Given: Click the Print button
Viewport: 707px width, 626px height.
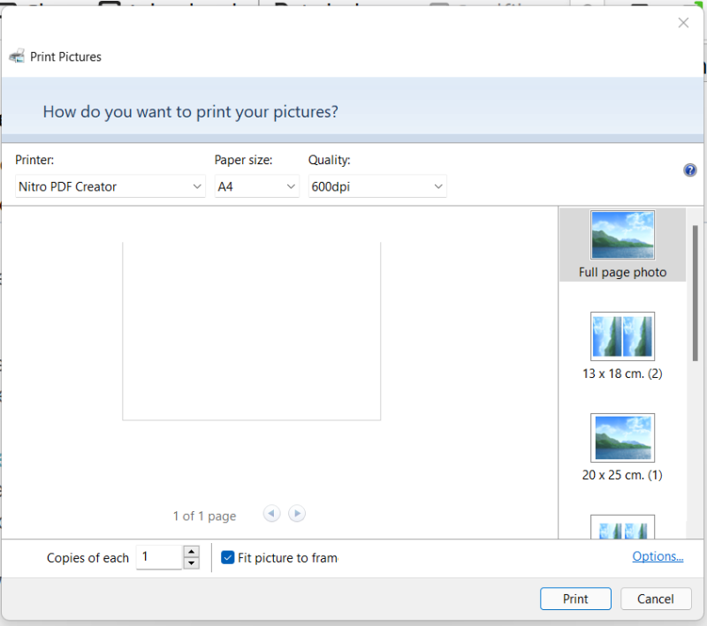Looking at the screenshot, I should coord(575,599).
